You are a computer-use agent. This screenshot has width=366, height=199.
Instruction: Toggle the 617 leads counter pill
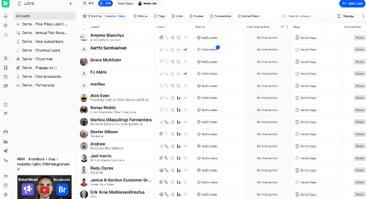[89, 4]
